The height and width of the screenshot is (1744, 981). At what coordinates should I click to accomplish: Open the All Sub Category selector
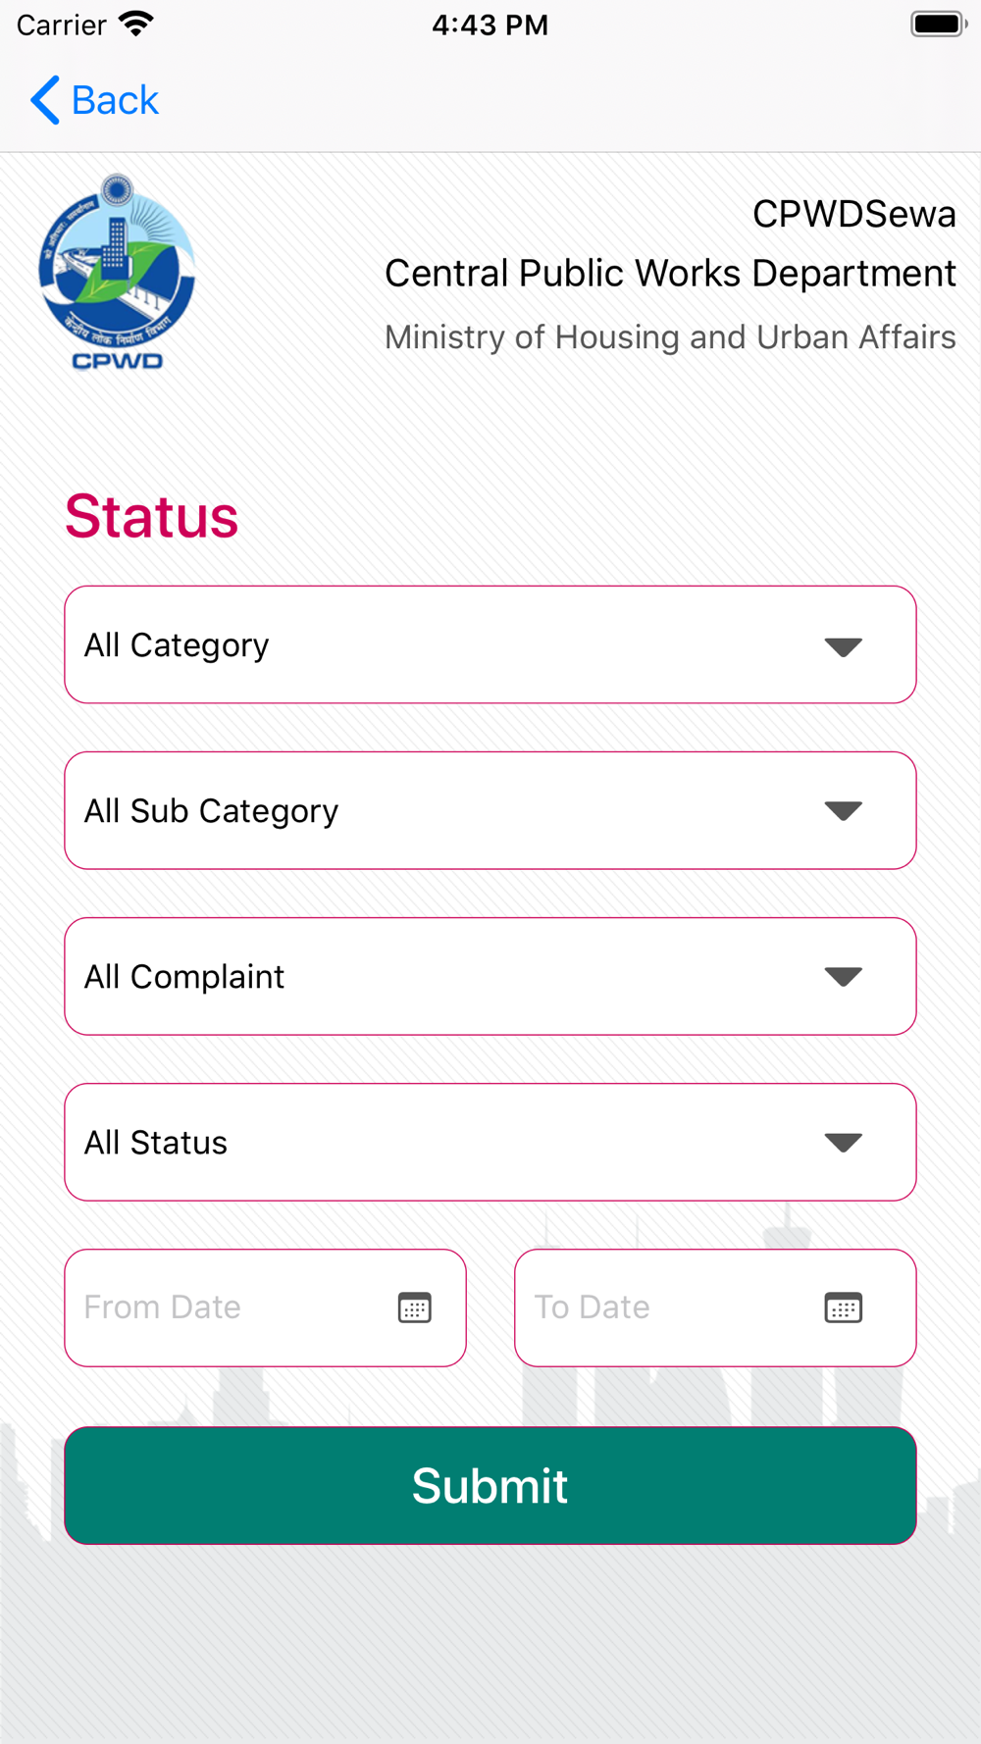(490, 810)
